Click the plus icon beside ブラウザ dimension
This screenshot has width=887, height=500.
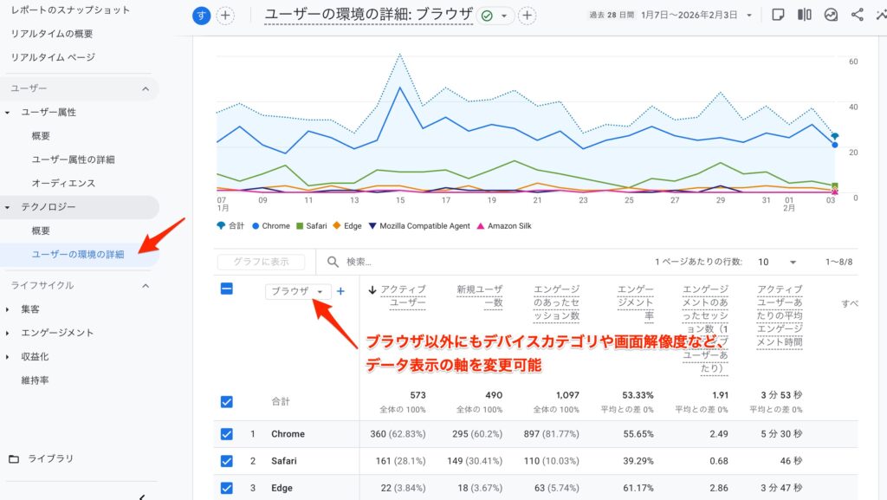340,291
